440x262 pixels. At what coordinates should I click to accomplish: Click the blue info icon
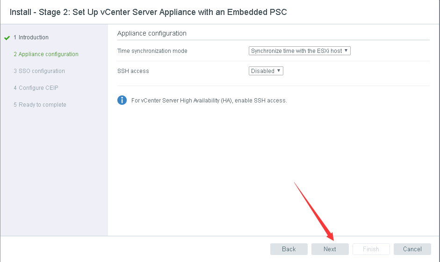coord(122,100)
